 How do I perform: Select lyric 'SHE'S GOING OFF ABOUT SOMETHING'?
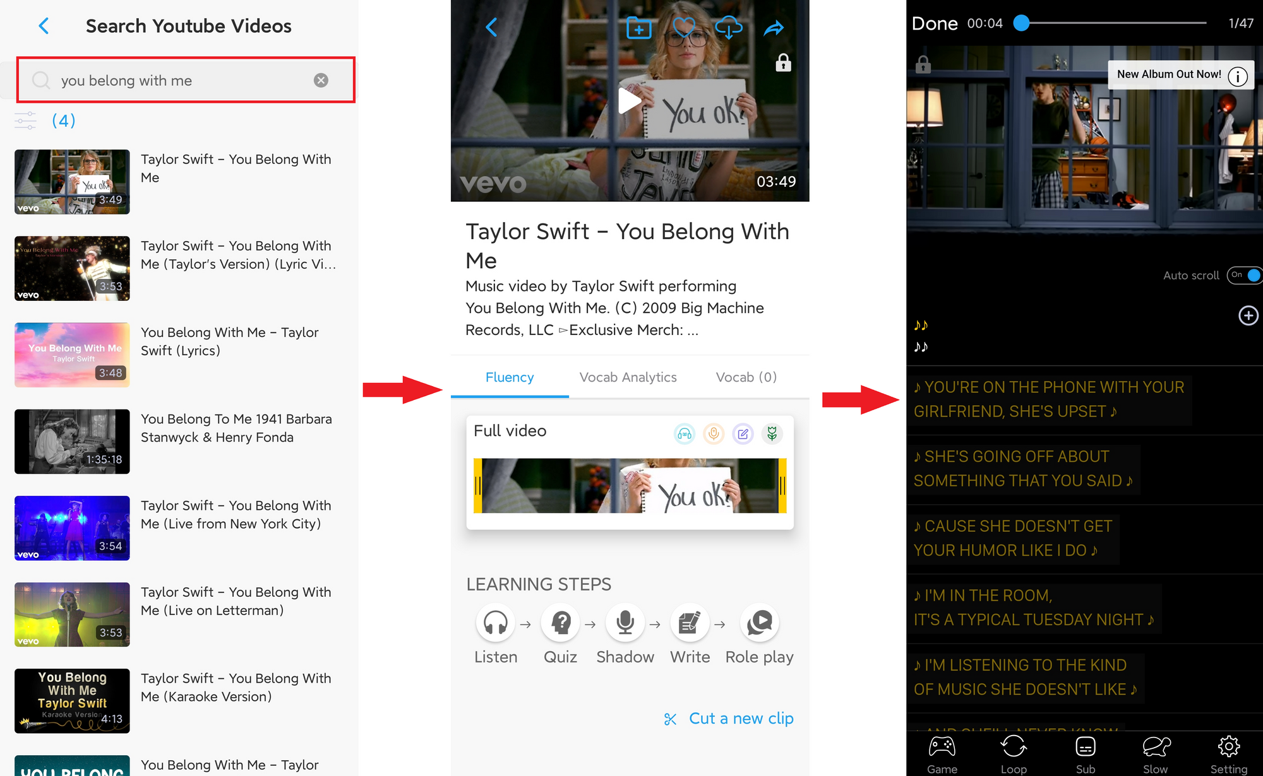click(1023, 469)
